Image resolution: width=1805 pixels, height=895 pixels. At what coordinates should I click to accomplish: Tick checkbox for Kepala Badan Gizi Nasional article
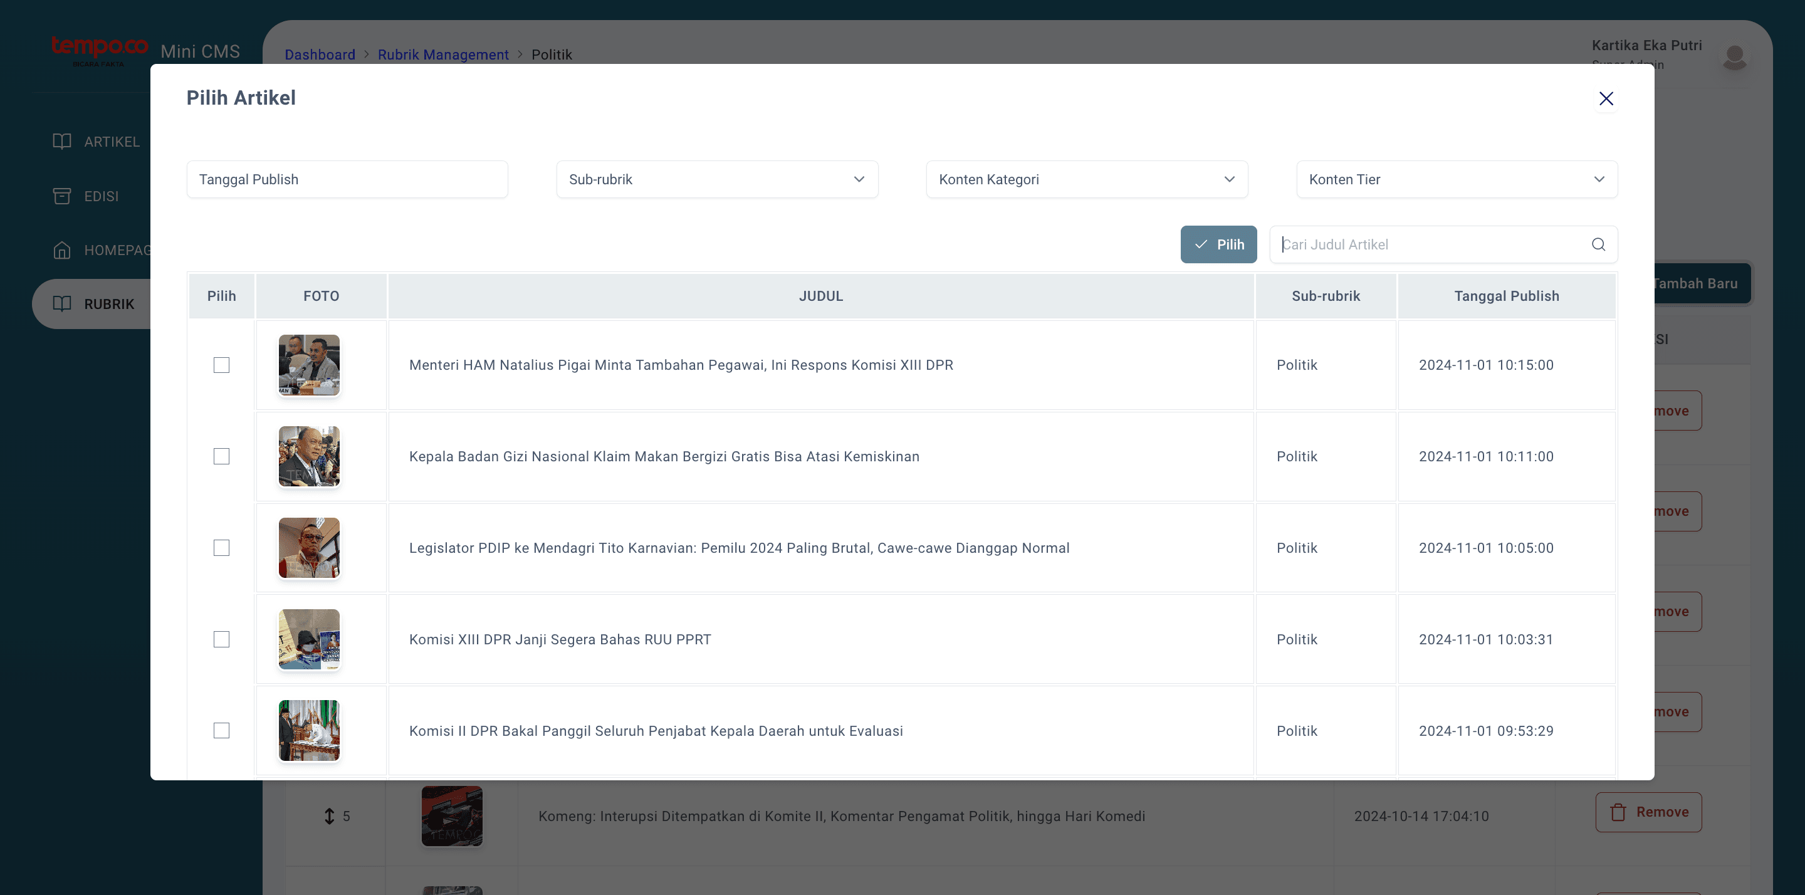(x=221, y=456)
